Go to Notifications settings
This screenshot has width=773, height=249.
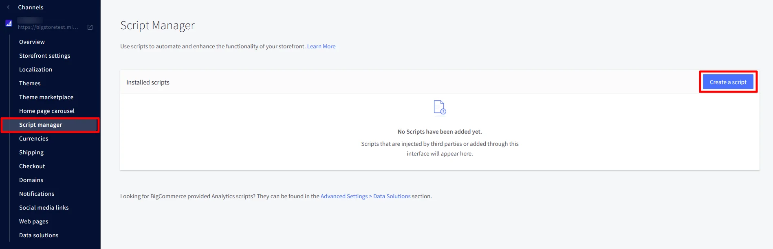click(37, 194)
